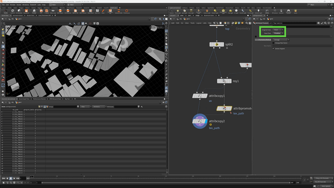
Task: Click the spreadsheet Group input field
Action: tap(65, 107)
